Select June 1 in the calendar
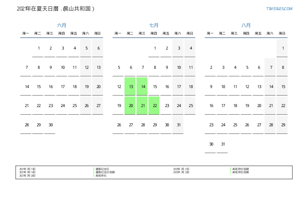The height and width of the screenshot is (218, 308). [x=39, y=48]
